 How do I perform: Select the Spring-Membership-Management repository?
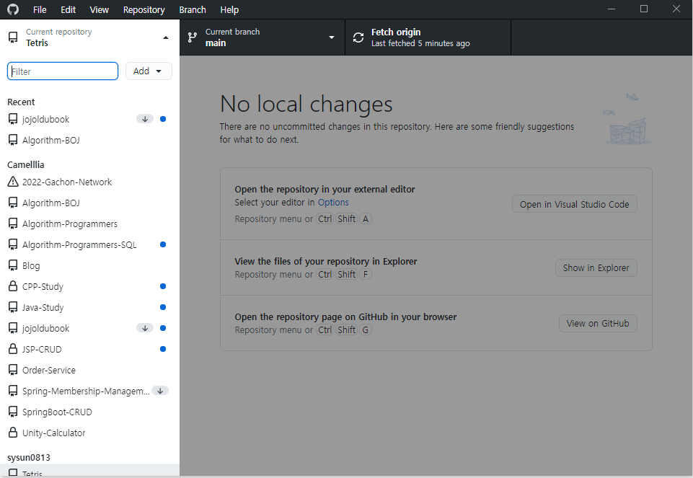(x=89, y=391)
